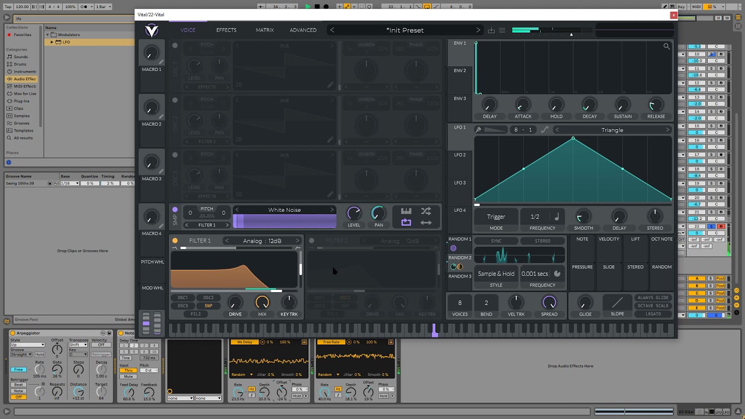Enable oscillator 3 power button
745x419 pixels.
(175, 155)
